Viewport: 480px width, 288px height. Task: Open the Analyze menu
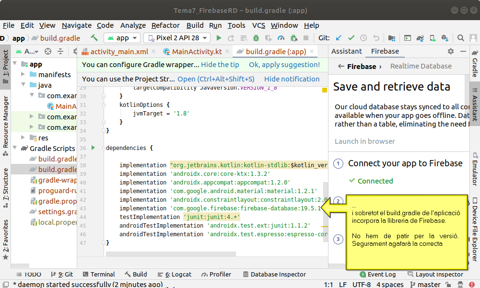tap(133, 25)
